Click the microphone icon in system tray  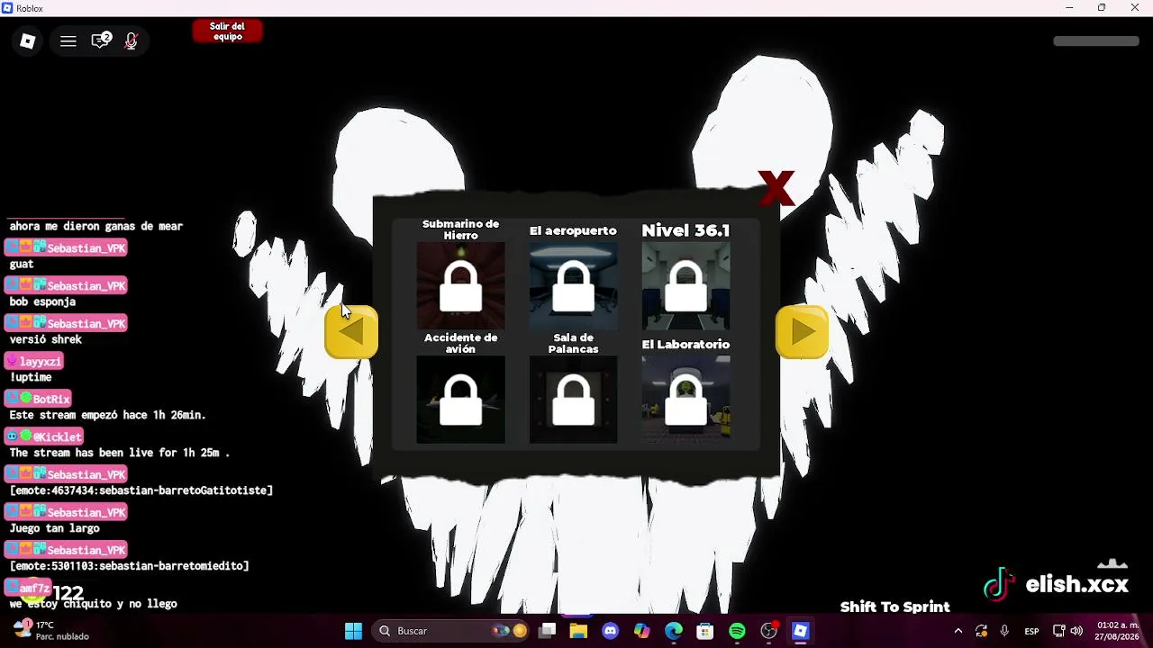[x=1004, y=631]
